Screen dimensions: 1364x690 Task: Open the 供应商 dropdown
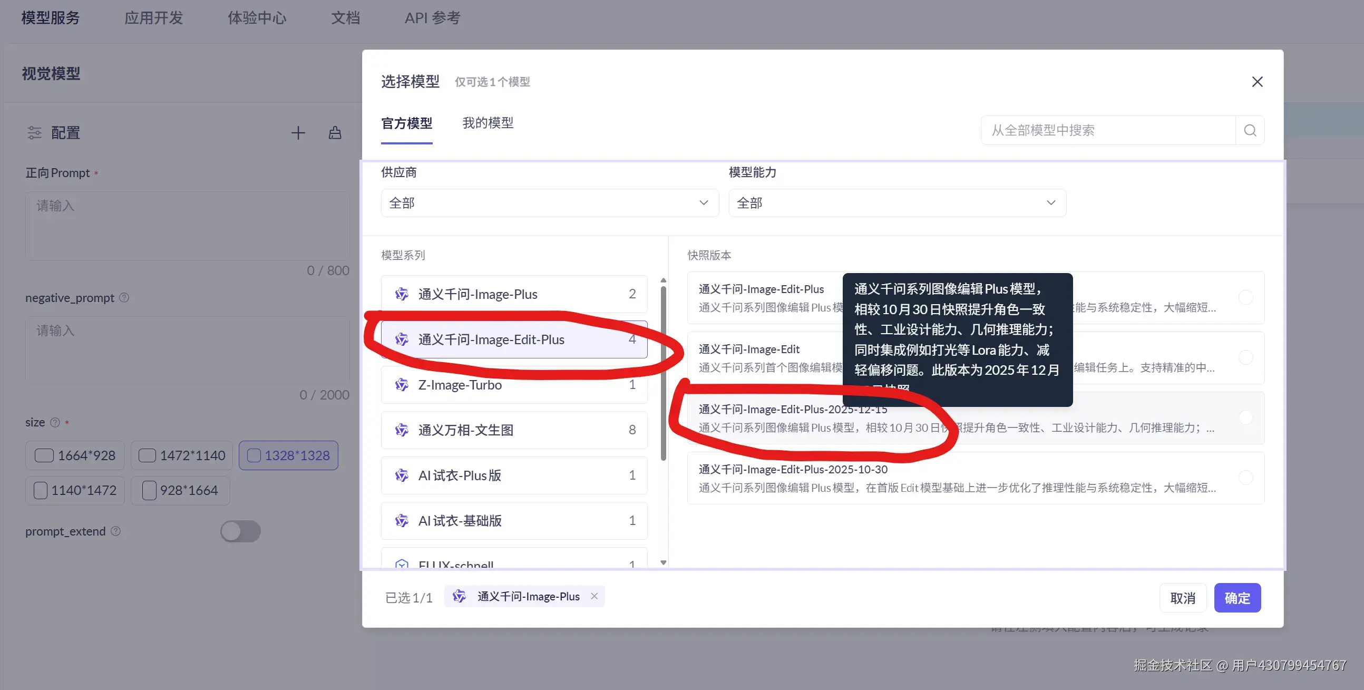click(550, 203)
